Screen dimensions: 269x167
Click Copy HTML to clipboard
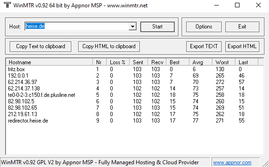pyautogui.click(x=109, y=46)
